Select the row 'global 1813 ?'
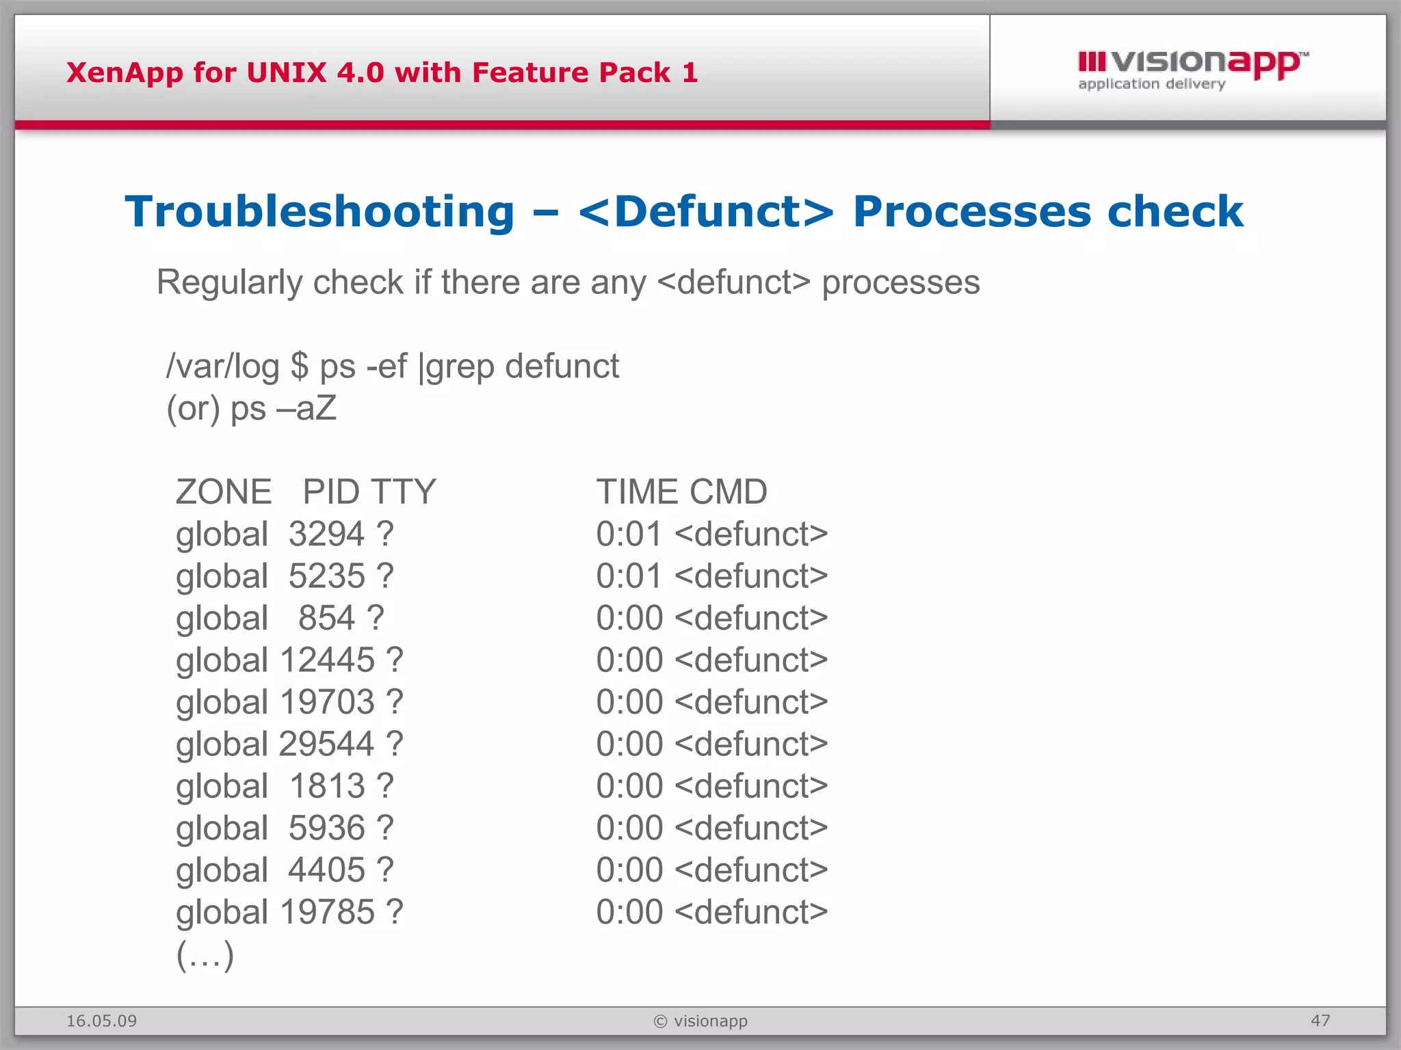The height and width of the screenshot is (1050, 1401). tap(285, 786)
